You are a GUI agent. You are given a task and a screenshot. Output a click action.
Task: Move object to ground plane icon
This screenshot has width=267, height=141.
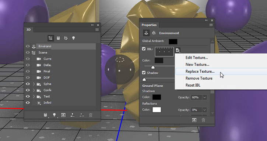(x=73, y=115)
